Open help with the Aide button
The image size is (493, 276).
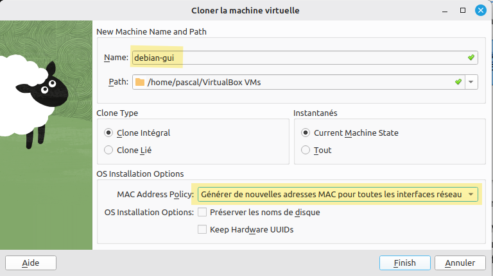(30, 263)
